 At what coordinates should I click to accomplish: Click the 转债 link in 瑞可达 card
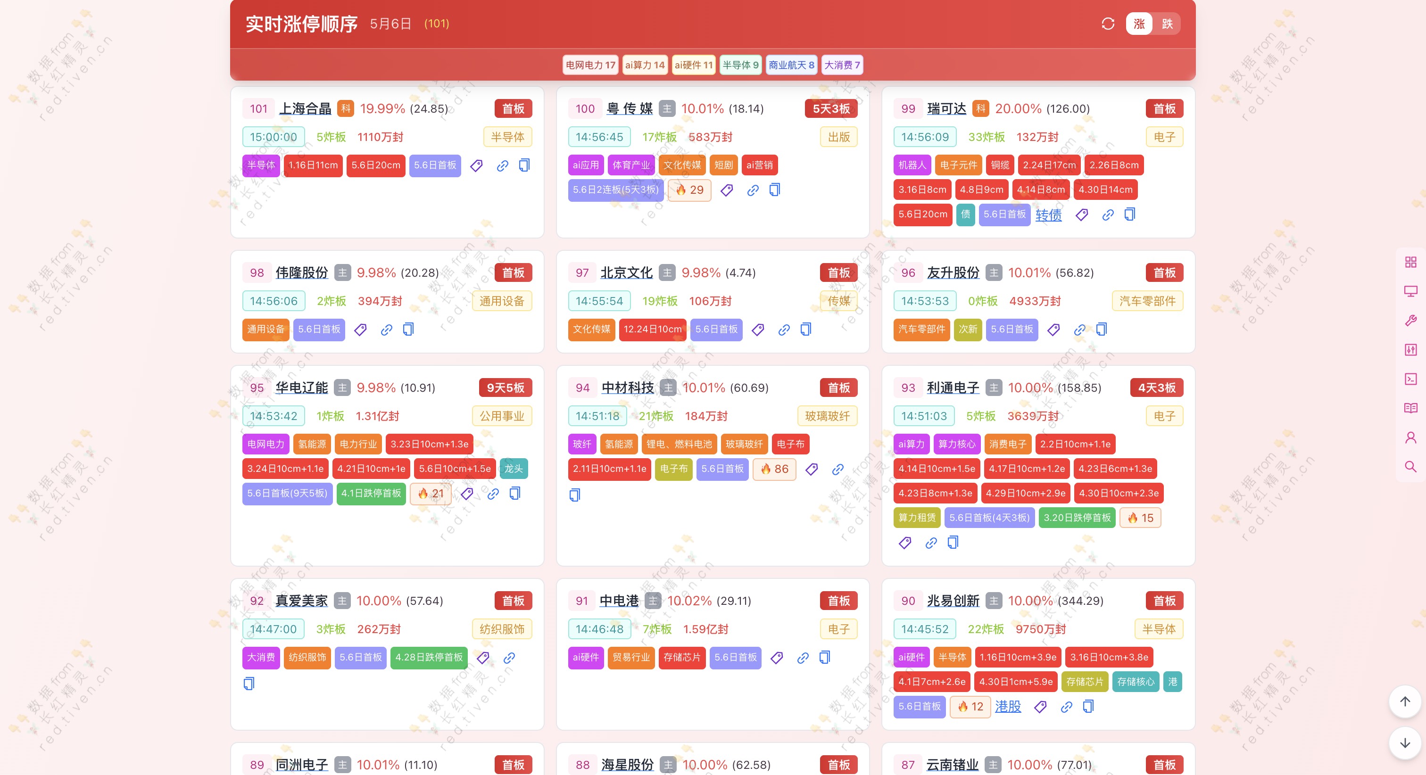tap(1048, 215)
